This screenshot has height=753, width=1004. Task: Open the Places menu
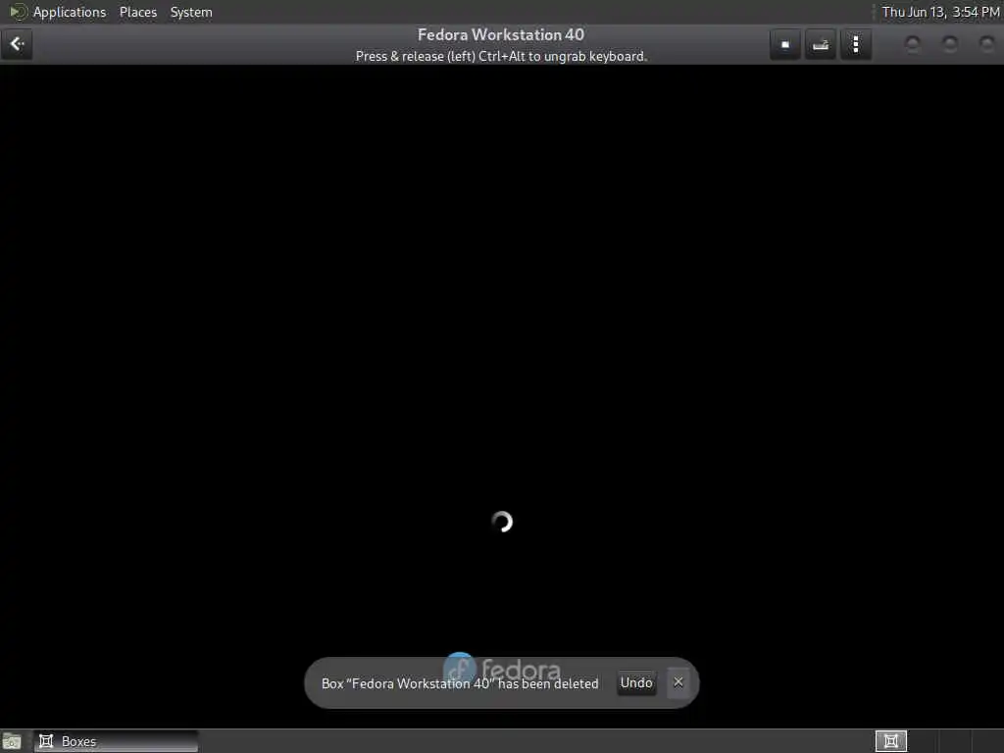coord(137,12)
